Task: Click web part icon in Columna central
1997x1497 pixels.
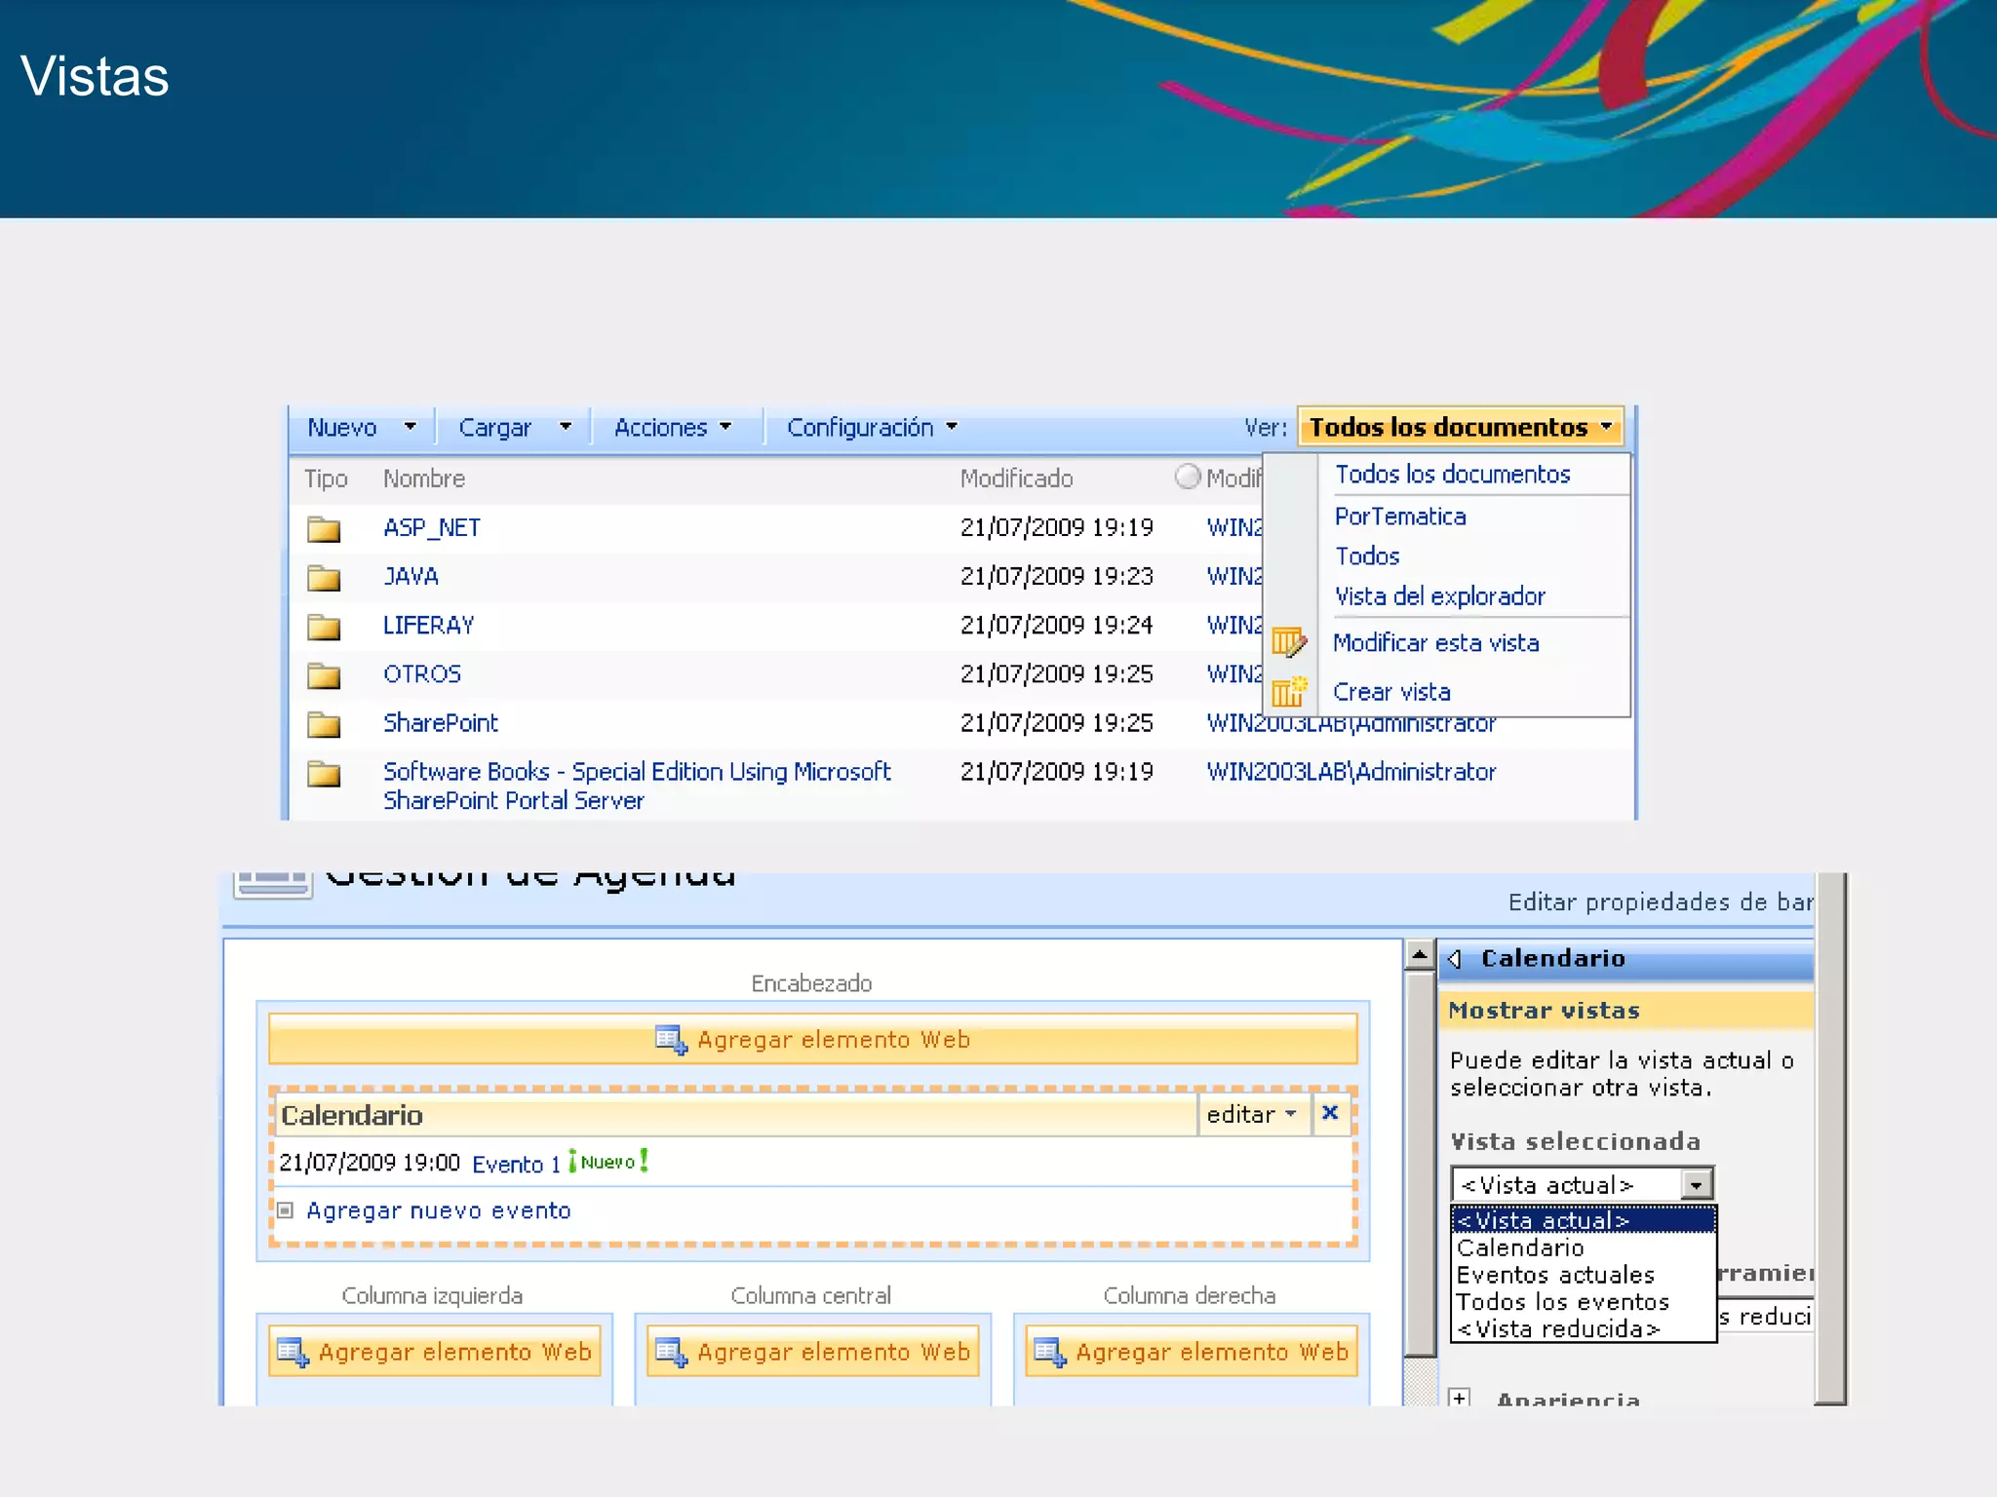Action: tap(671, 1353)
